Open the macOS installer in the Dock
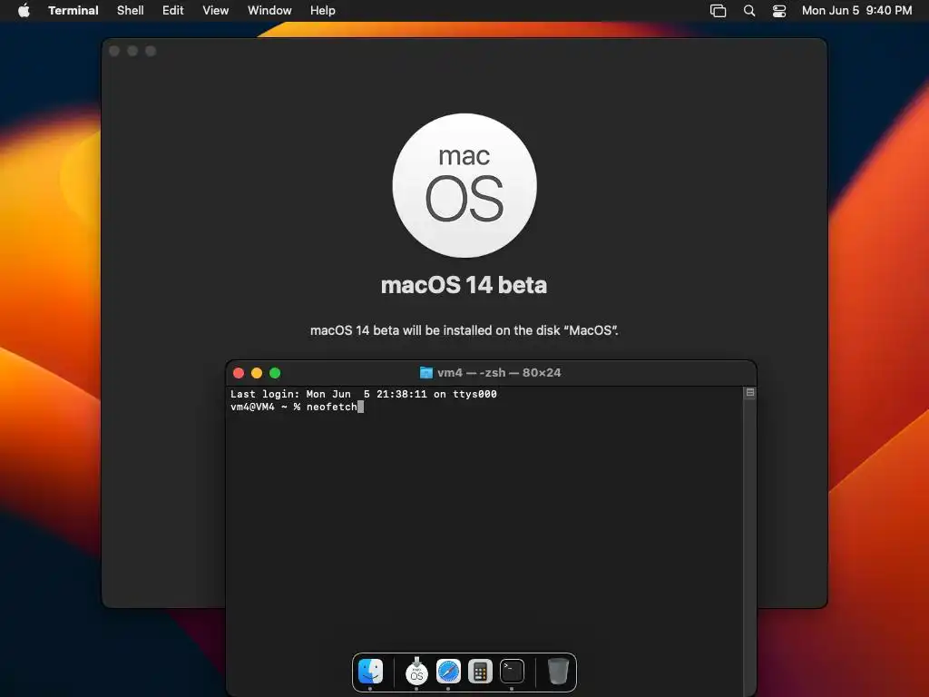Viewport: 929px width, 697px height. pos(416,672)
